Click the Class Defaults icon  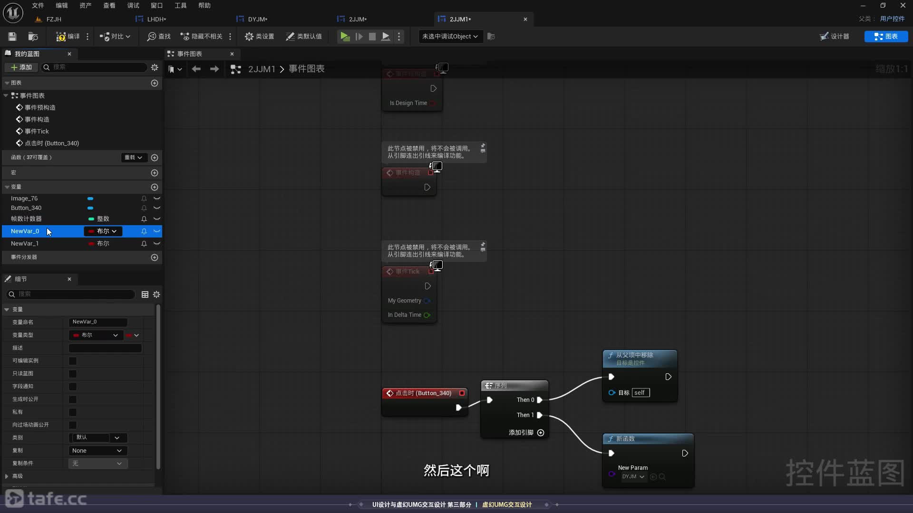pyautogui.click(x=290, y=37)
